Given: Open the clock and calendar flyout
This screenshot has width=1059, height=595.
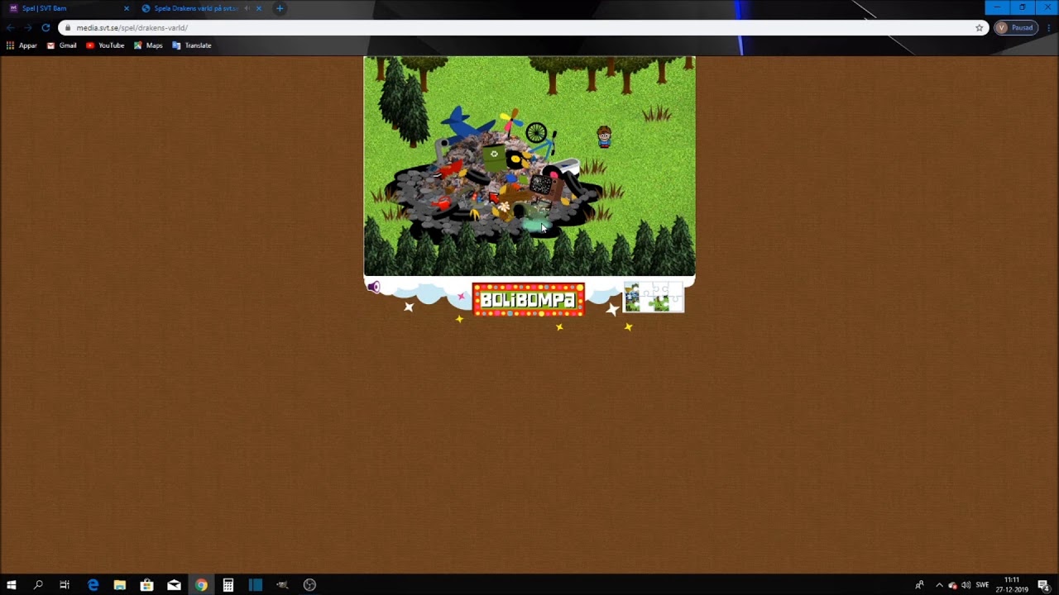Looking at the screenshot, I should (1011, 585).
